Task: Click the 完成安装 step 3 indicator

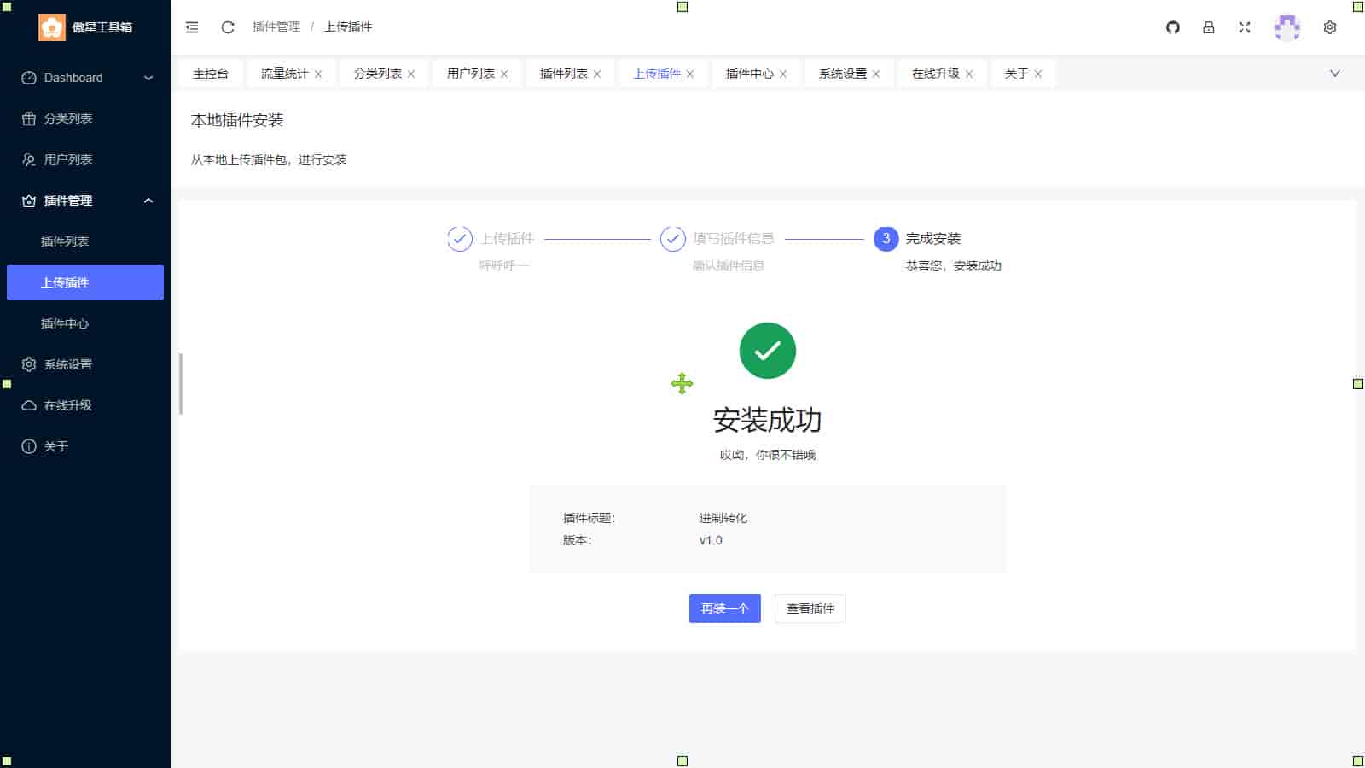Action: tap(886, 239)
